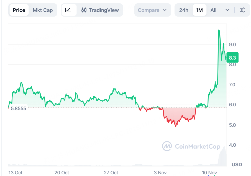Expand more time range options chevron
This screenshot has height=176, width=251.
coord(227,10)
